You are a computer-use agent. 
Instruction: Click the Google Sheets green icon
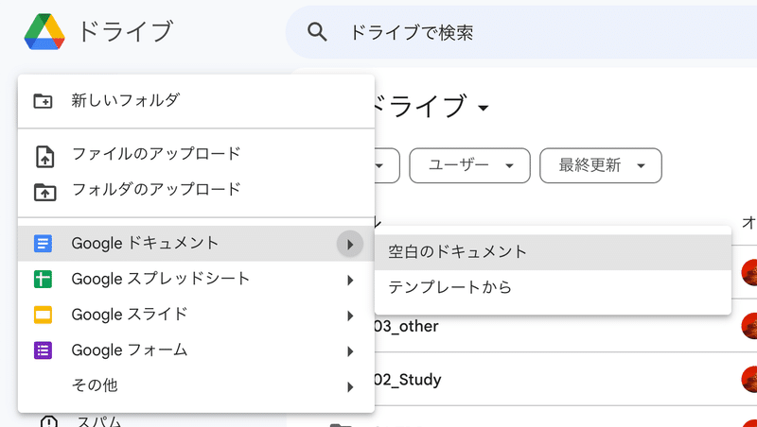43,279
